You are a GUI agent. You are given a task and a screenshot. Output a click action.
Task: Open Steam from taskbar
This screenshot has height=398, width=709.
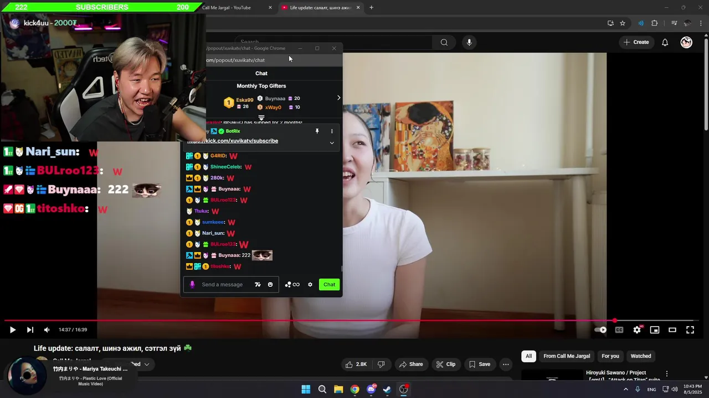click(387, 389)
